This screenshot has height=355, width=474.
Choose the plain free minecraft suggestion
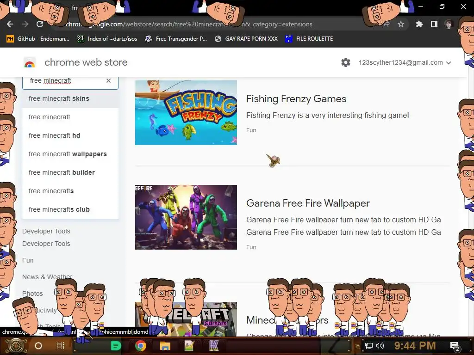coord(70,117)
